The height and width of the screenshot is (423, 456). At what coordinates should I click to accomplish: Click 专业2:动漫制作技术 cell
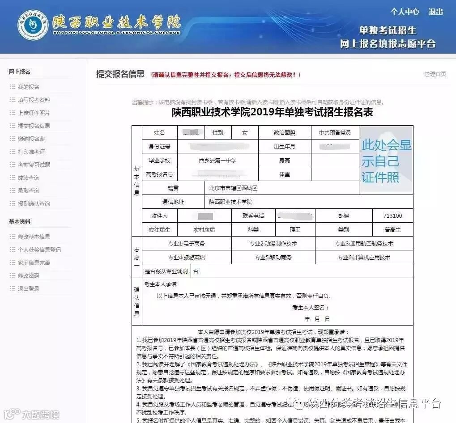(x=273, y=243)
